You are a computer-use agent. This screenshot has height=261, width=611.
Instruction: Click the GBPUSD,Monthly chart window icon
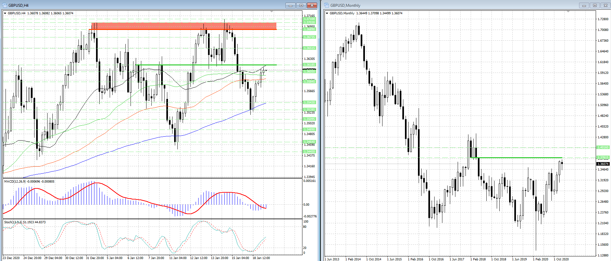click(327, 5)
